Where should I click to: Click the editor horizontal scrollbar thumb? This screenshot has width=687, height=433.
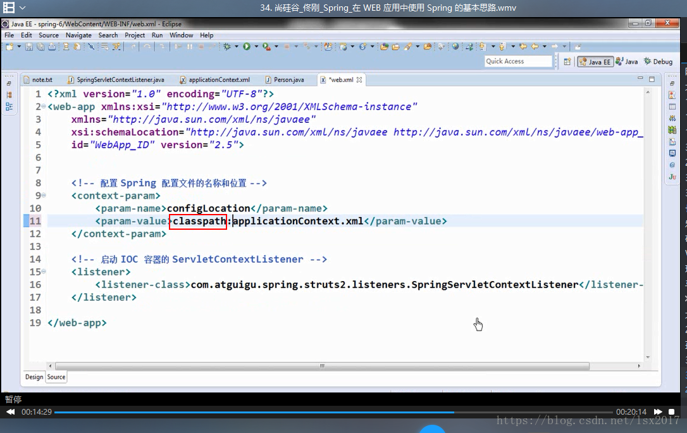pyautogui.click(x=322, y=366)
